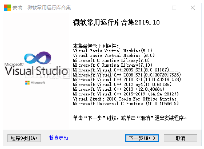
Task: Click line Visual C++ 2008 SP1(9.0.30729.7523)
Action: (127, 75)
